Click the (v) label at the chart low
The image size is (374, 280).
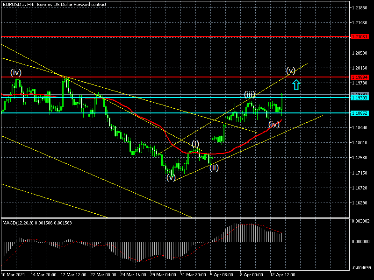[x=171, y=177]
